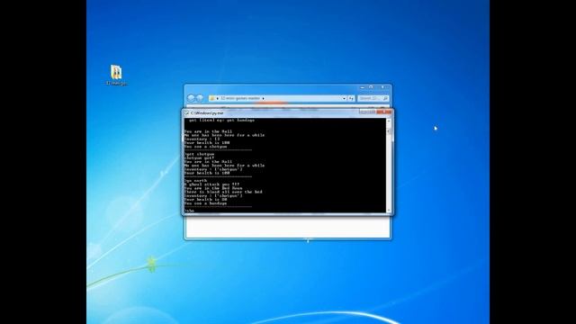Go forward in the Explorer window
The image size is (576, 324).
[200, 98]
